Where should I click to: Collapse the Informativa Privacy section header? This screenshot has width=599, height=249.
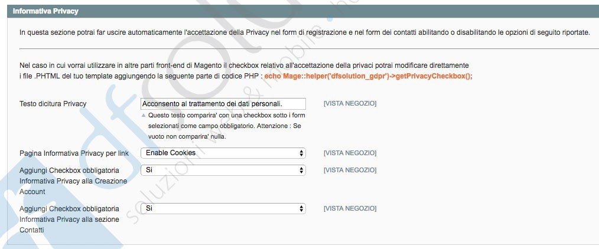pyautogui.click(x=303, y=11)
